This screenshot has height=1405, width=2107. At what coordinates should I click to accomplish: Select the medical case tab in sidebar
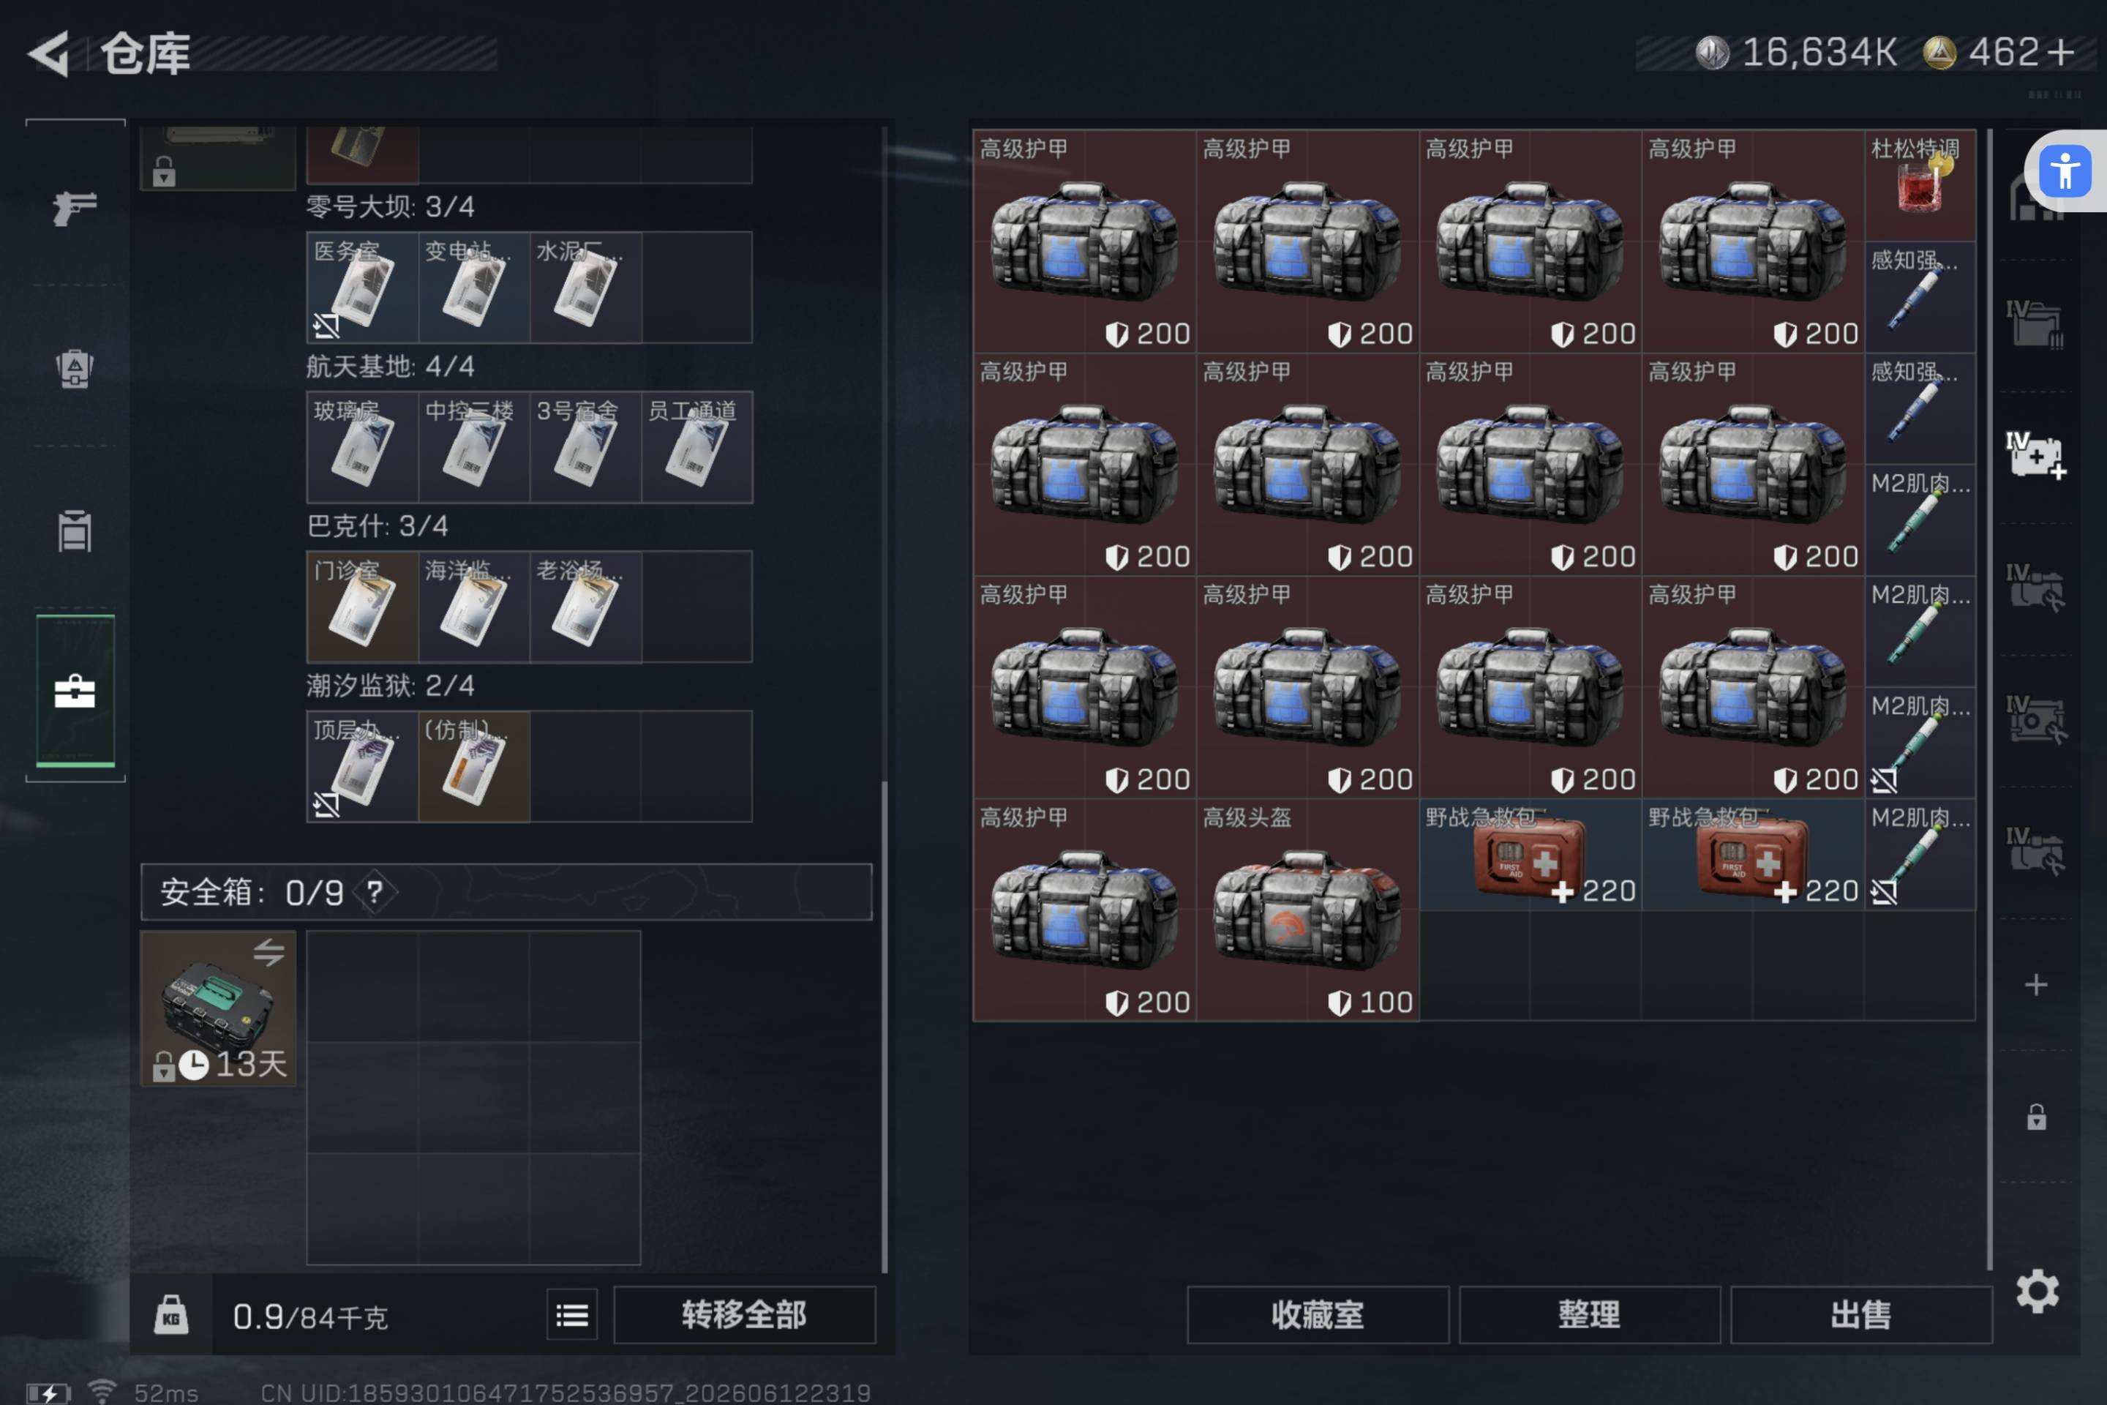click(75, 691)
